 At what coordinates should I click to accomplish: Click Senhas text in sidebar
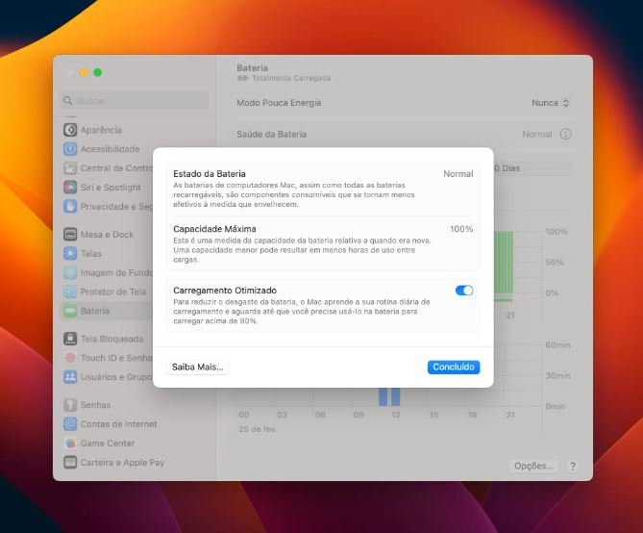(x=95, y=405)
